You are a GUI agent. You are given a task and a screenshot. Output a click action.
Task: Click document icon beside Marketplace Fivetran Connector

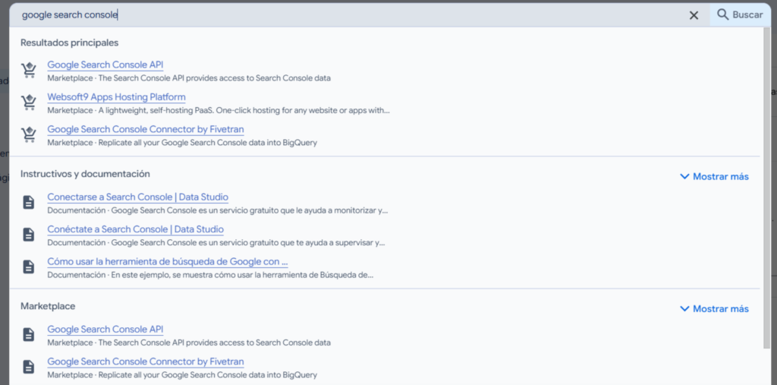[x=29, y=367]
